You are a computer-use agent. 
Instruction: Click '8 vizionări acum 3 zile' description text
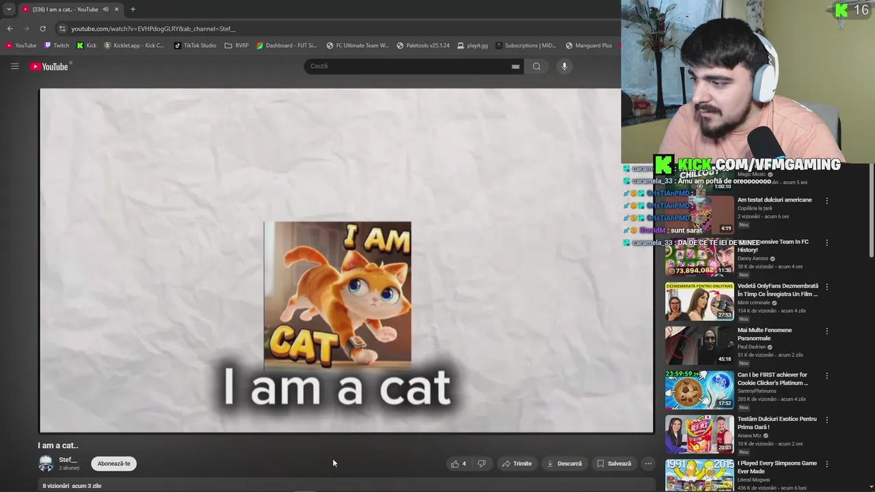[x=72, y=486]
